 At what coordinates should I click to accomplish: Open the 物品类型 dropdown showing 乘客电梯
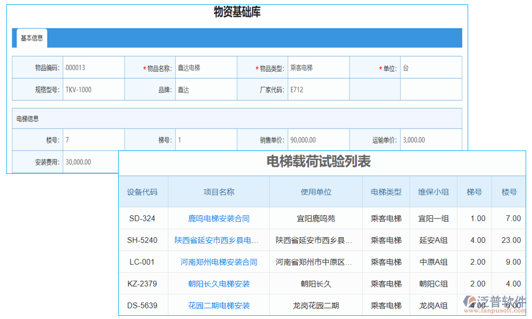pyautogui.click(x=317, y=68)
